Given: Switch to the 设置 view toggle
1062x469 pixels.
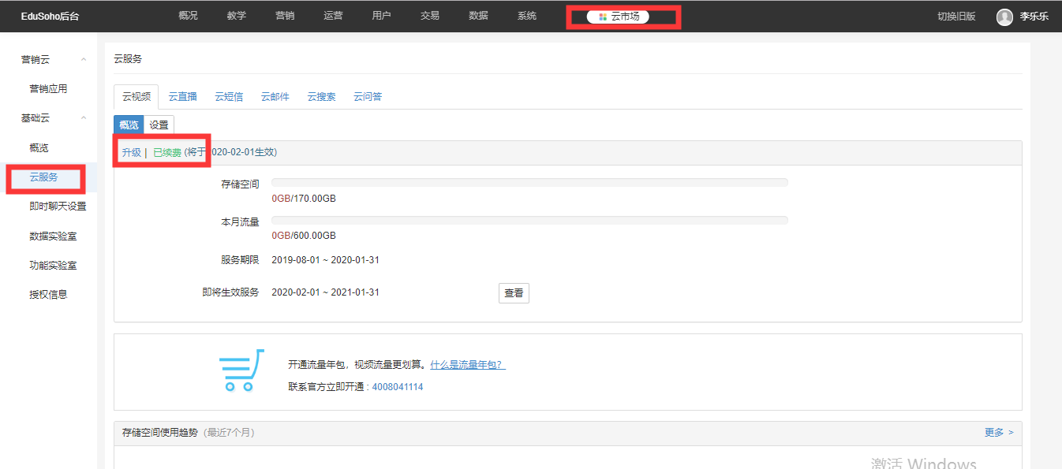Looking at the screenshot, I should 159,125.
